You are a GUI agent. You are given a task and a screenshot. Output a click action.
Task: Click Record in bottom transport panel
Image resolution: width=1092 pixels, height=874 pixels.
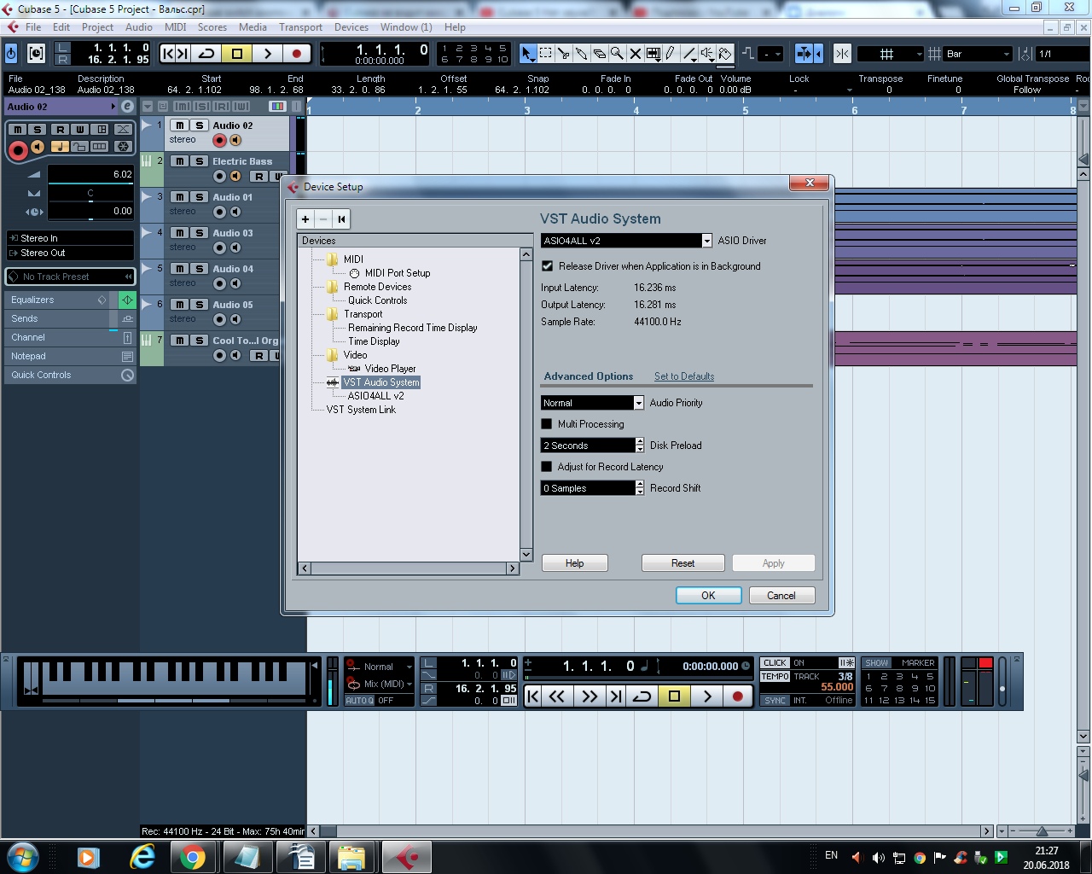pos(738,696)
